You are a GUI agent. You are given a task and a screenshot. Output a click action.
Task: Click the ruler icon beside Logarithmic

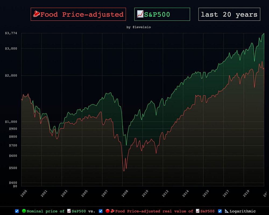pyautogui.click(x=227, y=211)
